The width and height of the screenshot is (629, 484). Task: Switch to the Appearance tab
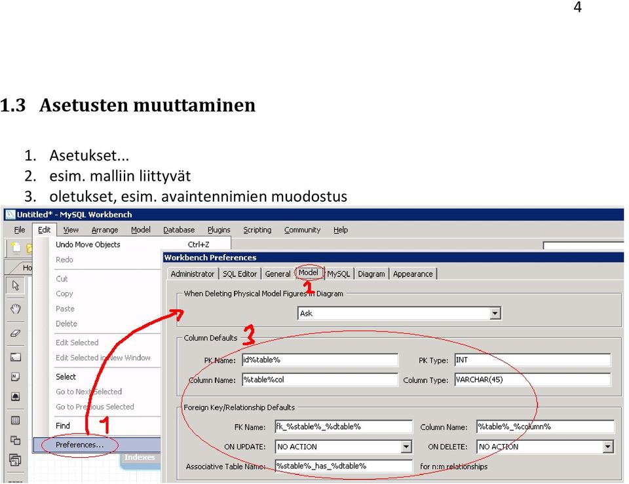[x=413, y=274]
